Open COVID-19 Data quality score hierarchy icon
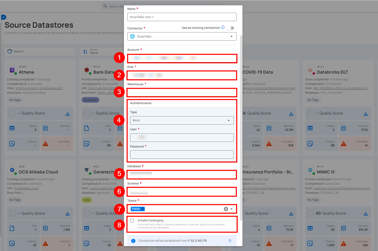Viewport: 378px width, 251px height. tap(291, 114)
